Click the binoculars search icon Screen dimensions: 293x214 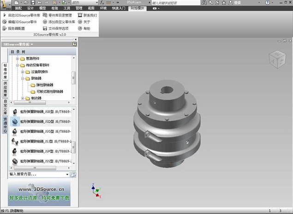204,2
